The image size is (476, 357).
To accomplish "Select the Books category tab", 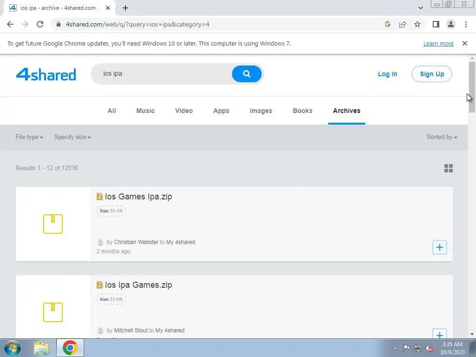I will coord(303,111).
